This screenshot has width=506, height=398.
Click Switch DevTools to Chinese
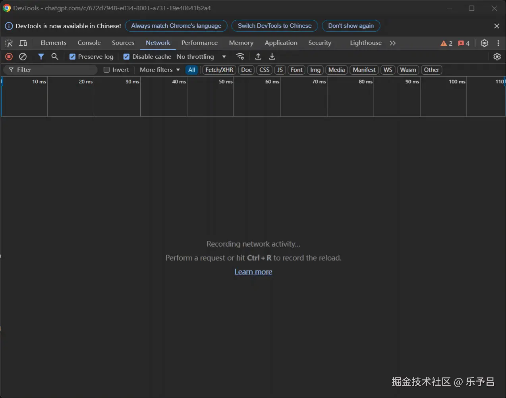[274, 26]
